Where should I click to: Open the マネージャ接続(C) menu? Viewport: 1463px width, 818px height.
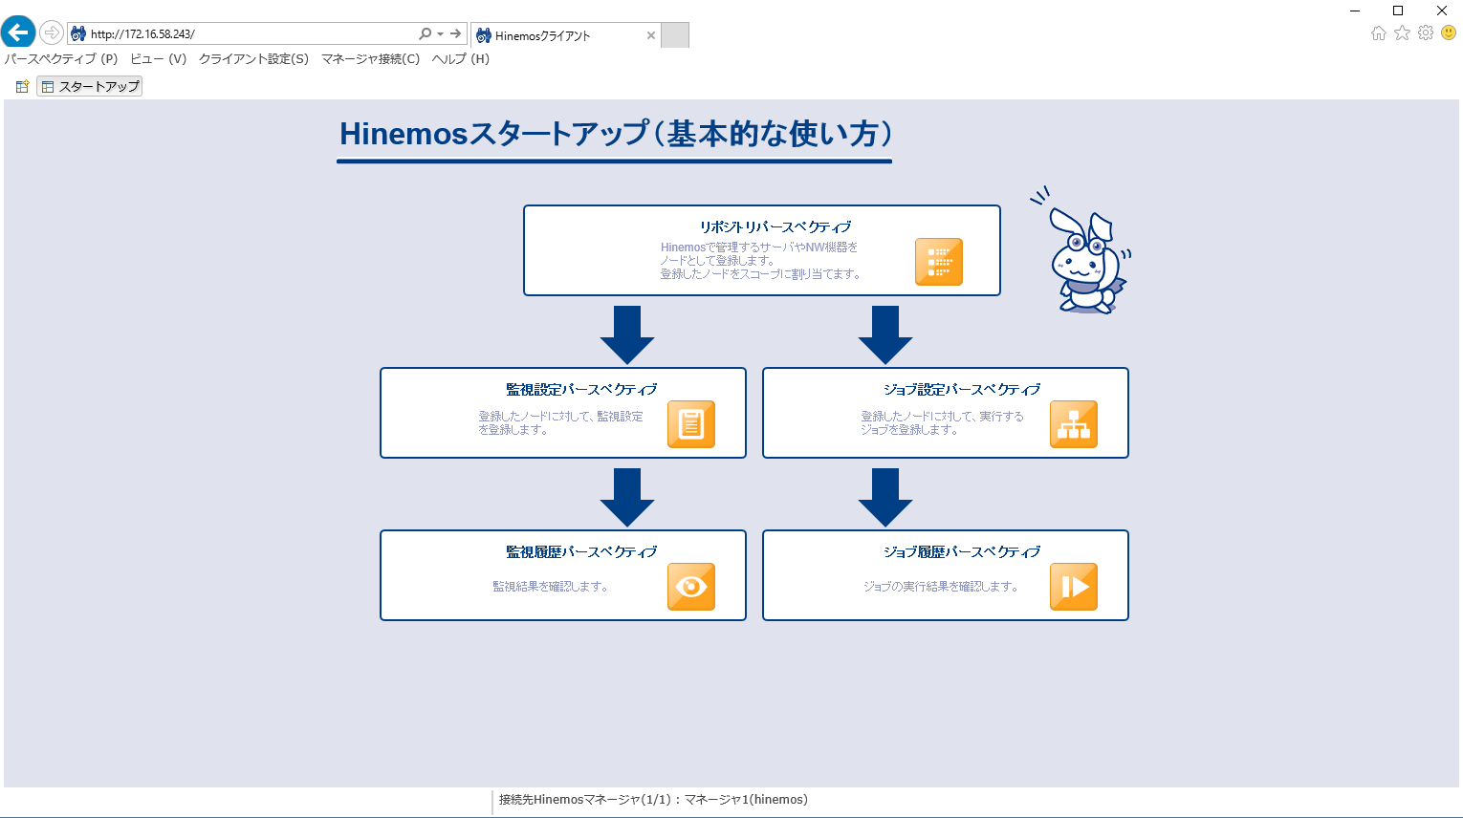point(371,59)
